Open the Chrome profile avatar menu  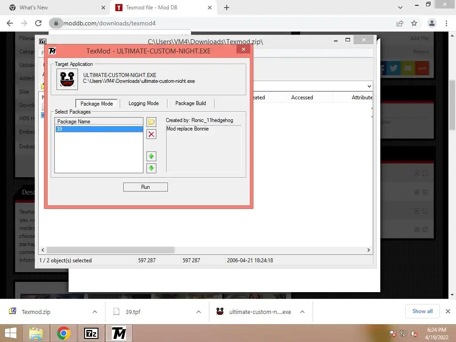pyautogui.click(x=432, y=23)
